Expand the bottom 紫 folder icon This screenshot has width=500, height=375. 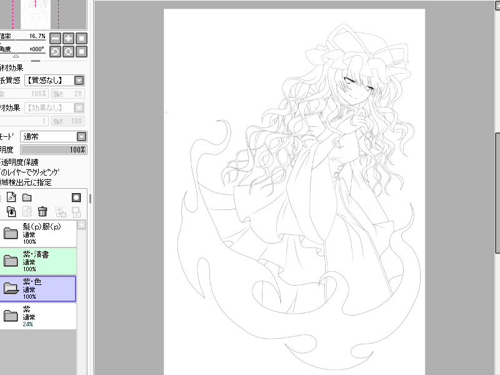click(11, 316)
